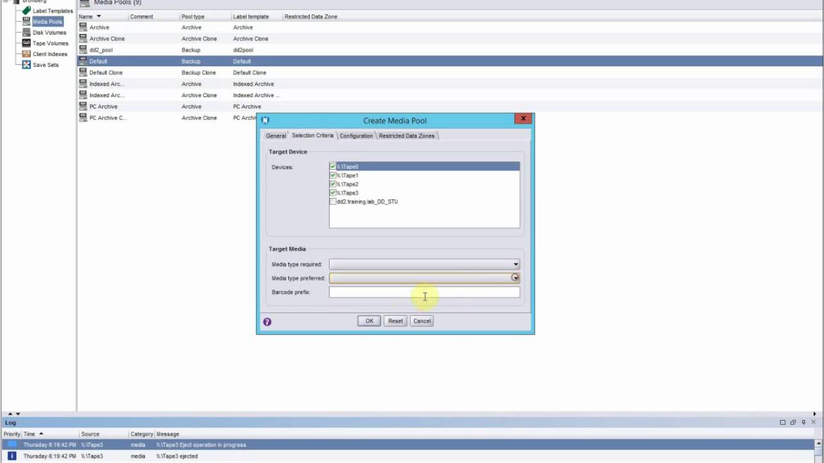
Task: Click the dd2_pool row icon
Action: tap(83, 50)
